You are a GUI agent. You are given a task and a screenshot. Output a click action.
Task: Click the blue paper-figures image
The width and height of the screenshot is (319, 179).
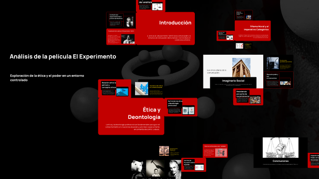click(x=141, y=89)
